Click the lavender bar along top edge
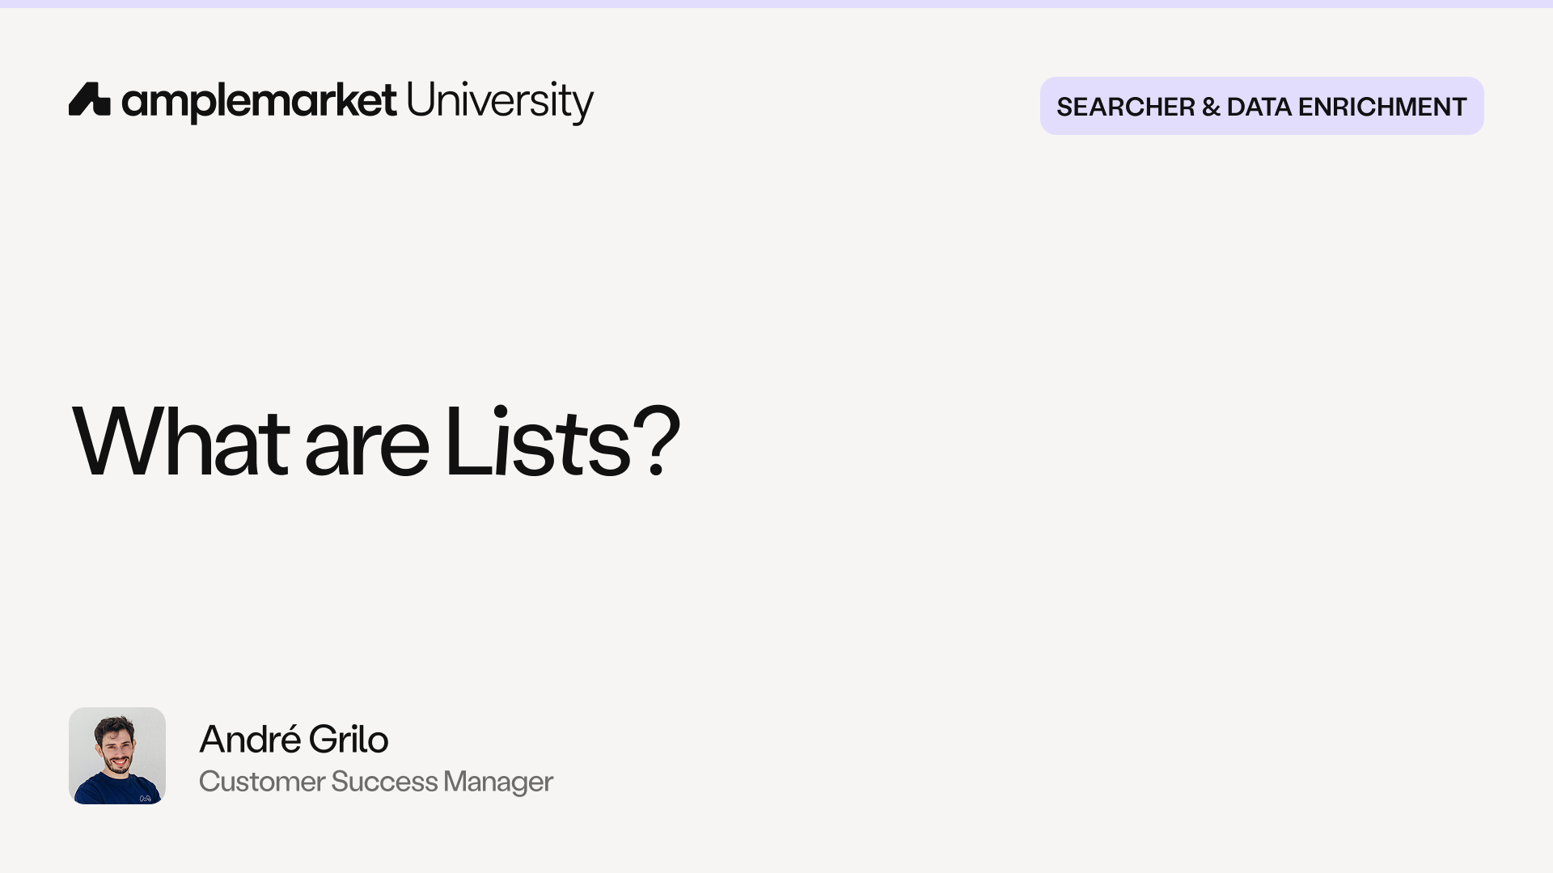This screenshot has width=1553, height=873. 776,4
